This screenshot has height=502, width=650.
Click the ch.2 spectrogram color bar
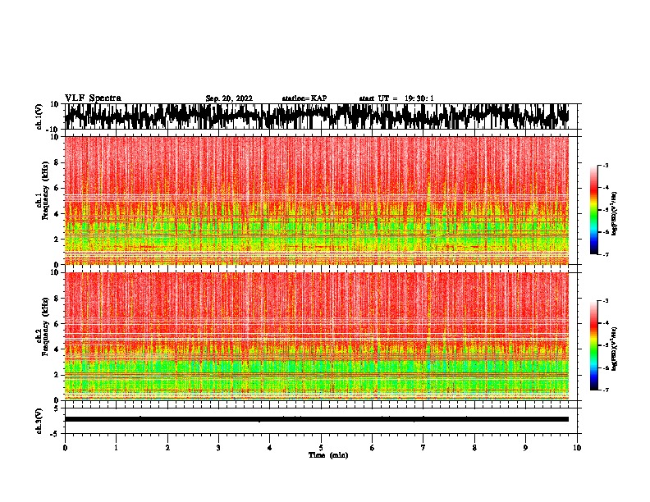click(x=593, y=345)
